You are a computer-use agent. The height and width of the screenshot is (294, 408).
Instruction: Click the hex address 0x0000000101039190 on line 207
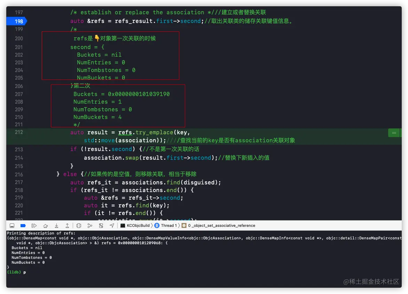[x=139, y=94]
